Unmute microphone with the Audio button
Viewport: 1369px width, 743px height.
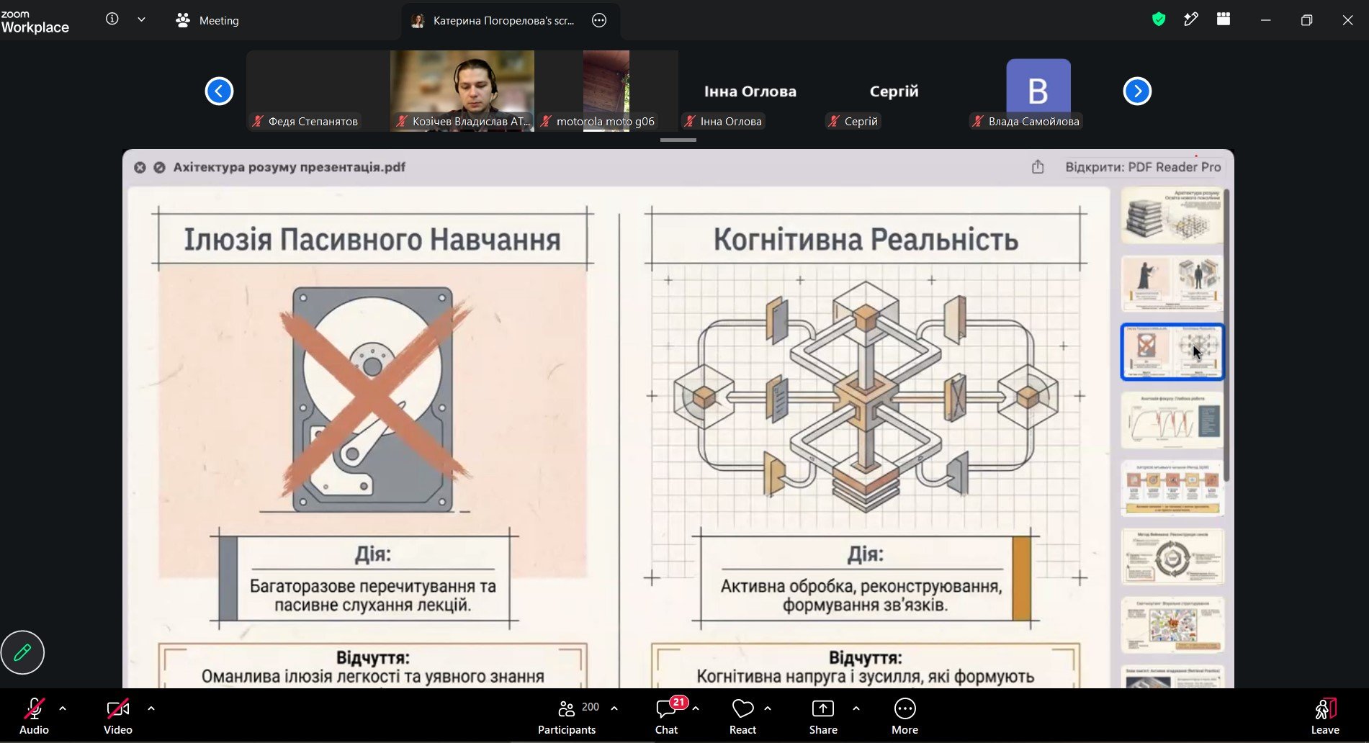[34, 716]
